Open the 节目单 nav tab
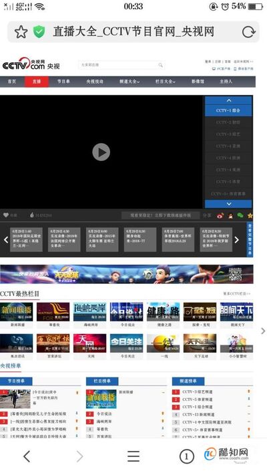Viewport: 267px width, 475px height. click(63, 82)
